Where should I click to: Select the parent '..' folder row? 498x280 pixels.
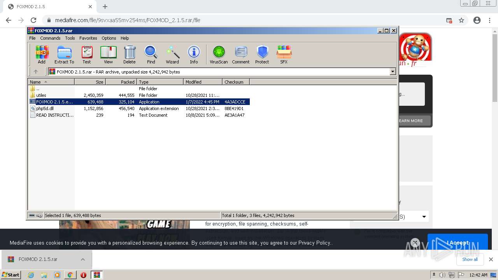tap(139, 89)
